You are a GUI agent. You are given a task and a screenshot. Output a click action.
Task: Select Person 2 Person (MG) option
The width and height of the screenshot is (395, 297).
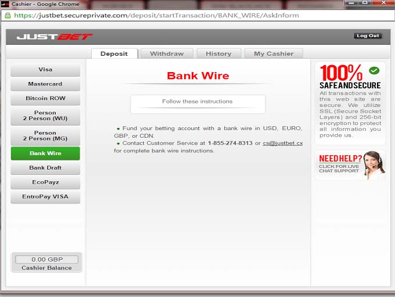click(x=45, y=135)
